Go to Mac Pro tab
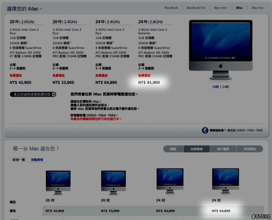The height and width of the screenshot is (220, 272). [258, 8]
